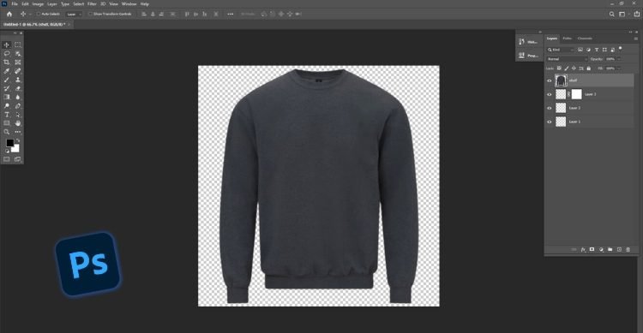The image size is (643, 333).
Task: Open the Fill value dropdown arrow
Action: 619,68
